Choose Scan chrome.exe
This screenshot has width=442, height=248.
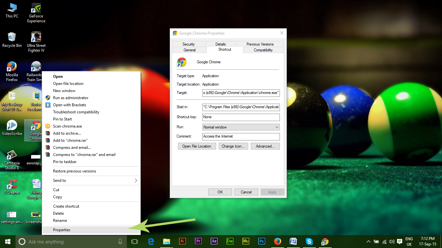(92, 126)
